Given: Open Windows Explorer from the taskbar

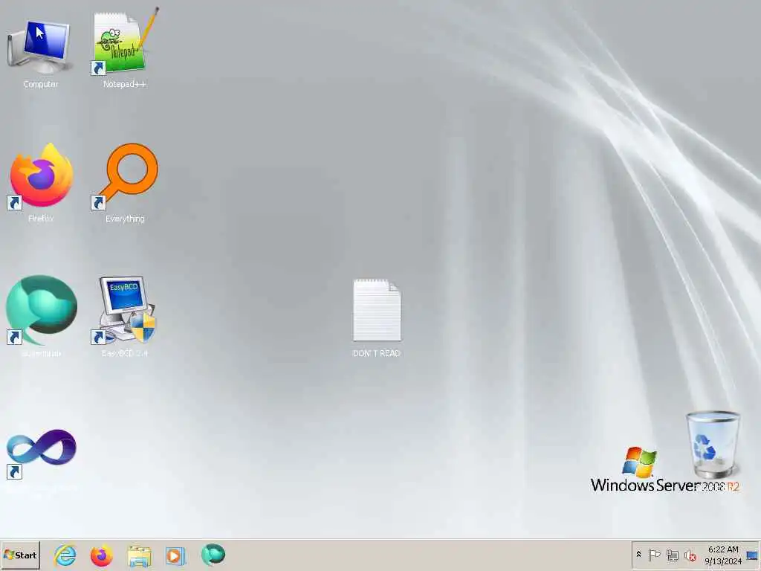Looking at the screenshot, I should click(139, 555).
